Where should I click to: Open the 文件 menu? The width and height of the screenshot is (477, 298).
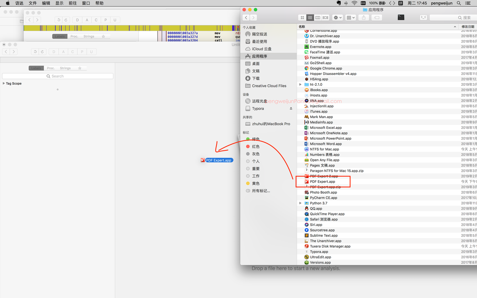(33, 3)
